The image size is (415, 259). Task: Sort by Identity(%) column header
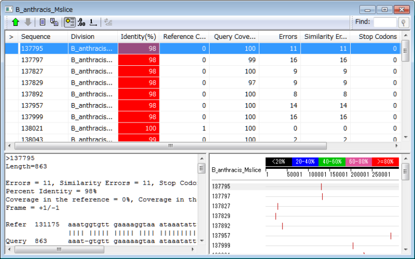tap(138, 37)
